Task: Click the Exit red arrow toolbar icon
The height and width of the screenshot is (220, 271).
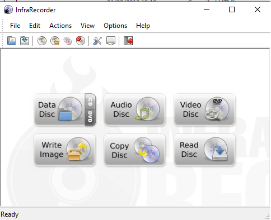Action: [128, 41]
